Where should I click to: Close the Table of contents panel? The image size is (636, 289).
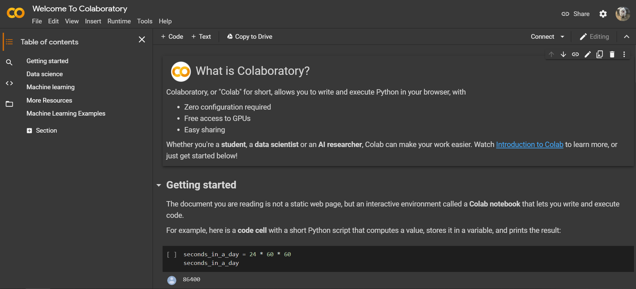(142, 39)
